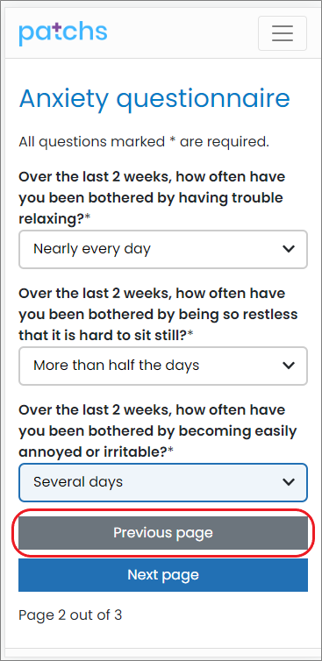Screen dimensions: 322x661
Task: Click the patchs logo
Action: point(63,33)
